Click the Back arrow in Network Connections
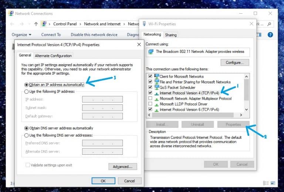284x192 pixels. pos(12,24)
